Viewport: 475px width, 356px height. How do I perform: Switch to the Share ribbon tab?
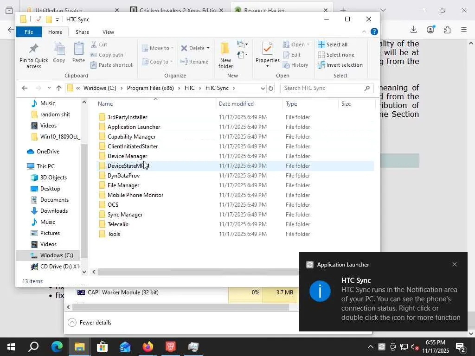[82, 32]
